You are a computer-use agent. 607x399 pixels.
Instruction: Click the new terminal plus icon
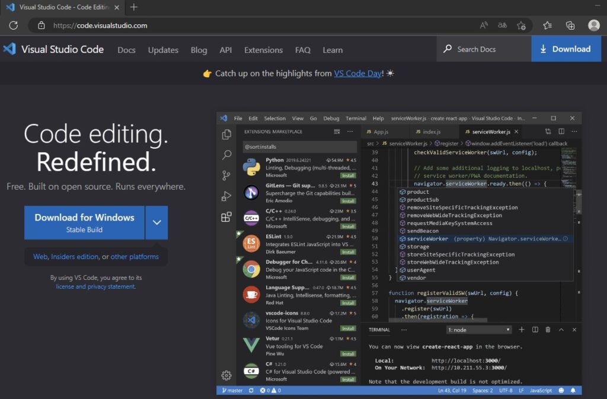click(522, 330)
